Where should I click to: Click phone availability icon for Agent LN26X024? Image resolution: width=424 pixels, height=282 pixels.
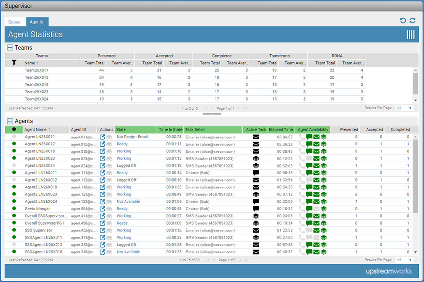tap(302, 165)
